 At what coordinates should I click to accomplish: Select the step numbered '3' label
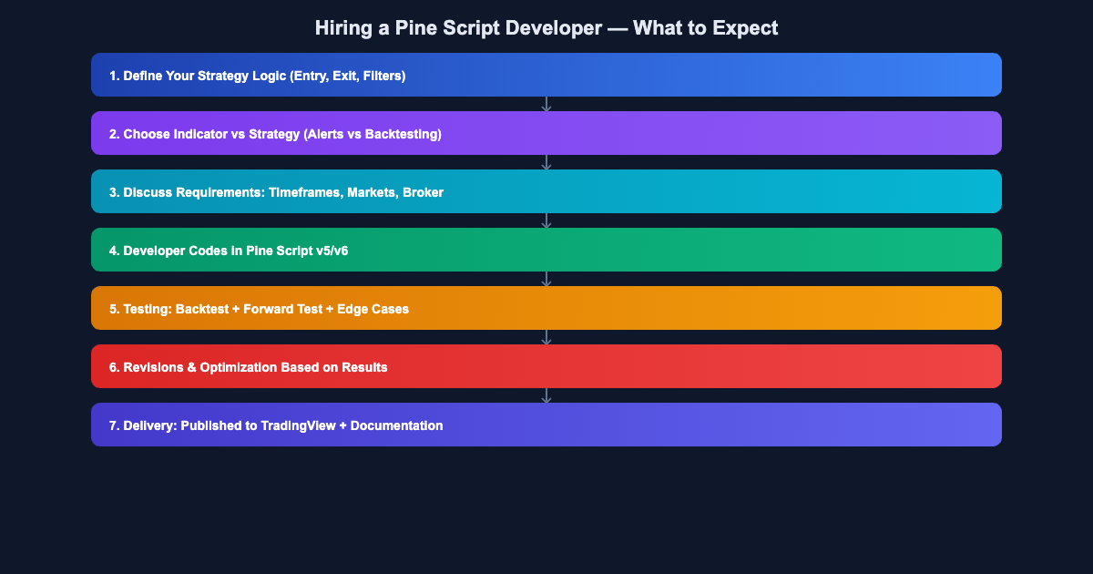click(113, 191)
